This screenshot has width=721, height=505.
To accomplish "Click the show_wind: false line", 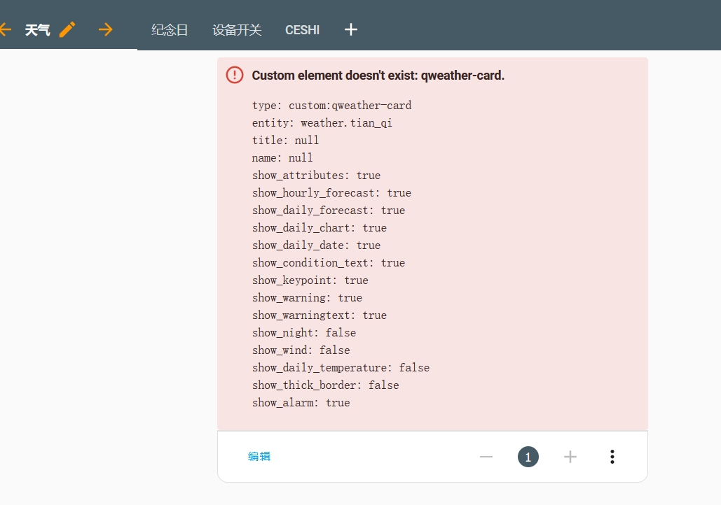I will (301, 350).
